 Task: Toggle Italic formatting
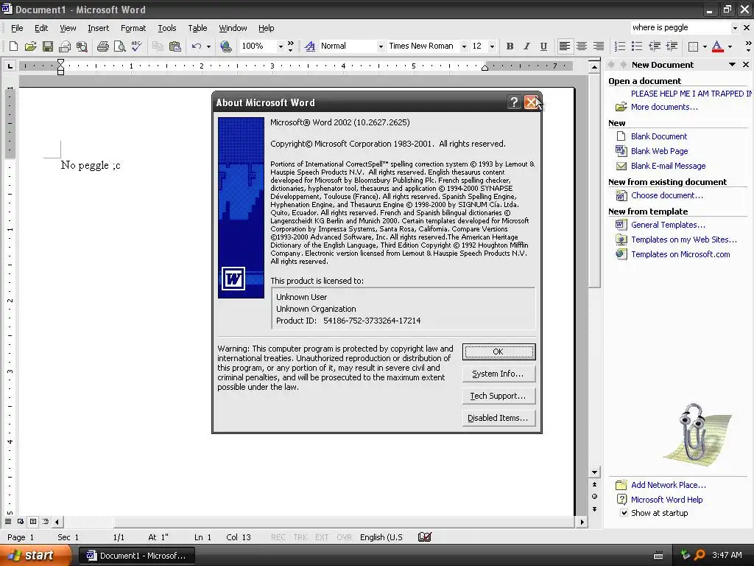tap(526, 46)
